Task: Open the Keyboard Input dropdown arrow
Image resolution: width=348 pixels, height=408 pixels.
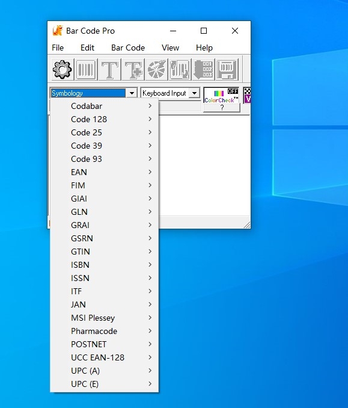Action: (194, 93)
